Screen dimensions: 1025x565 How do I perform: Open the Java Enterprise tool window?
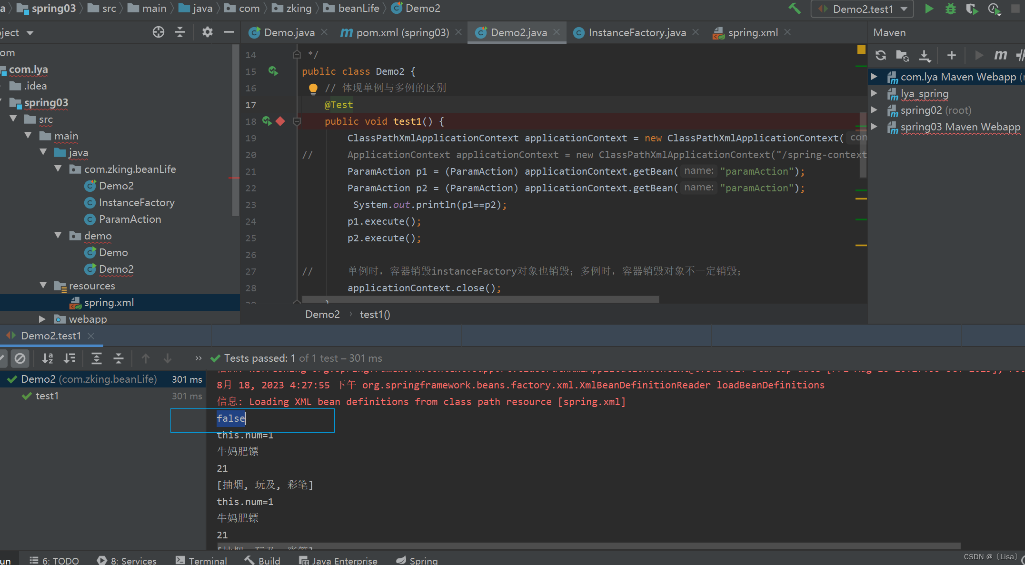[x=338, y=561]
